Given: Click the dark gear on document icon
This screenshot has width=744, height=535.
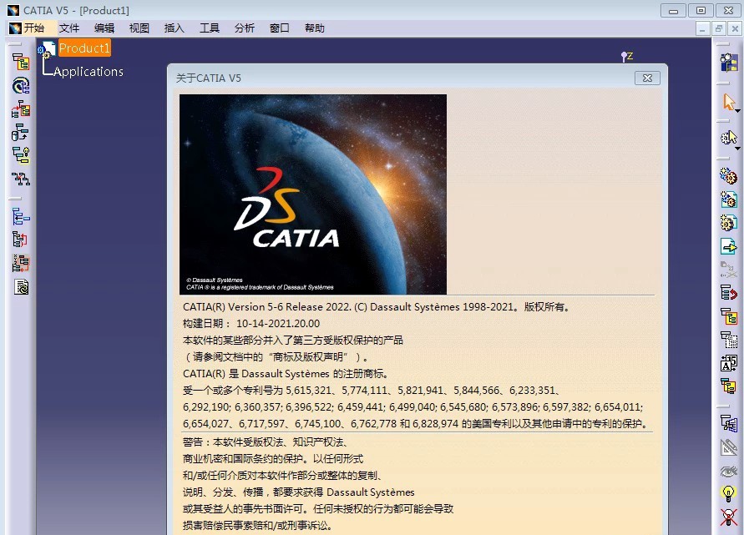Looking at the screenshot, I should click(729, 223).
